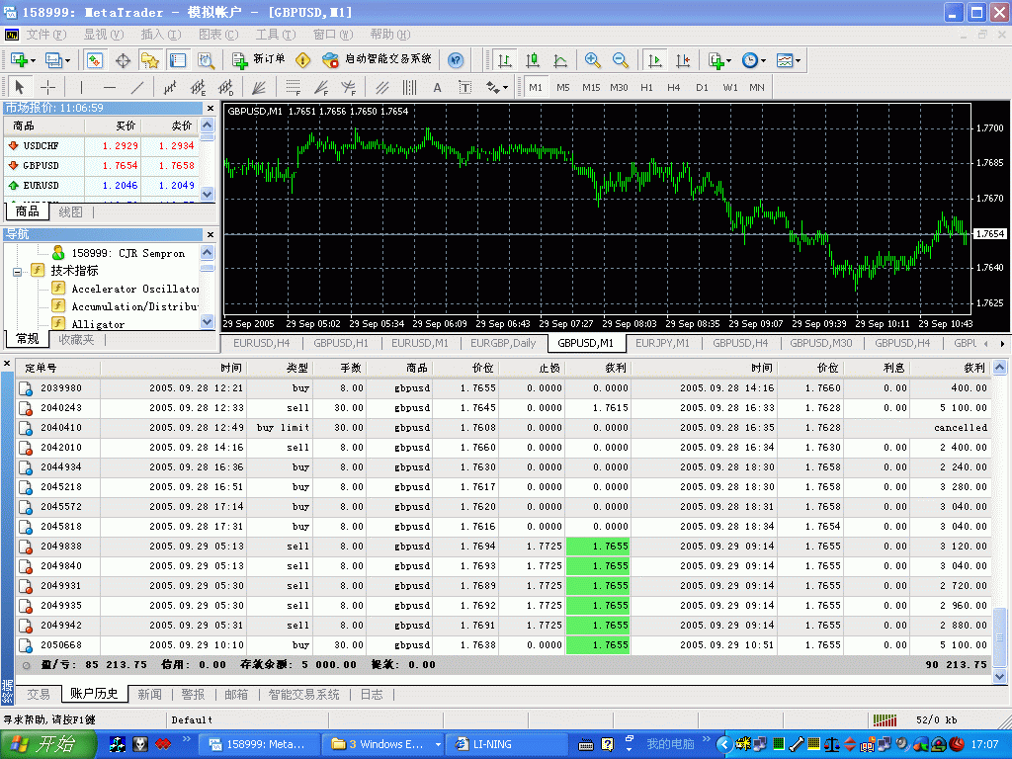Click the 新订单 new order button

pos(259,60)
